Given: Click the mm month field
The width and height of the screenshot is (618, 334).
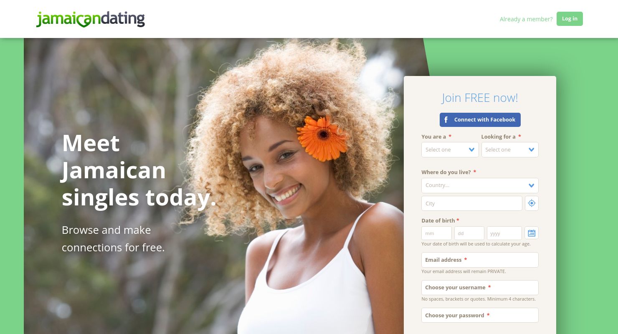Looking at the screenshot, I should click(436, 233).
